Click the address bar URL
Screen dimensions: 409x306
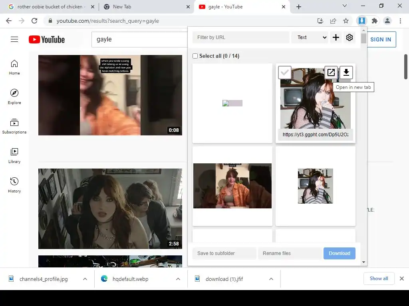pos(108,21)
